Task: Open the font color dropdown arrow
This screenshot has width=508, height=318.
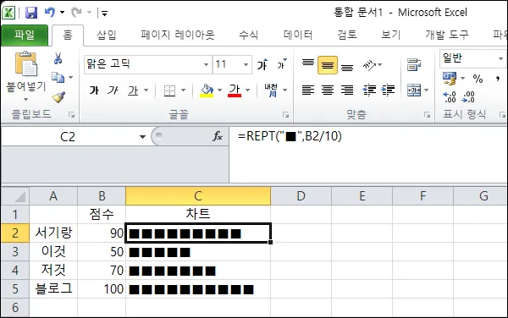Action: click(x=248, y=90)
